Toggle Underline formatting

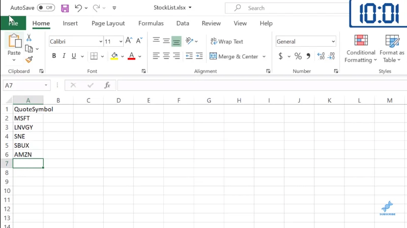[x=74, y=56]
